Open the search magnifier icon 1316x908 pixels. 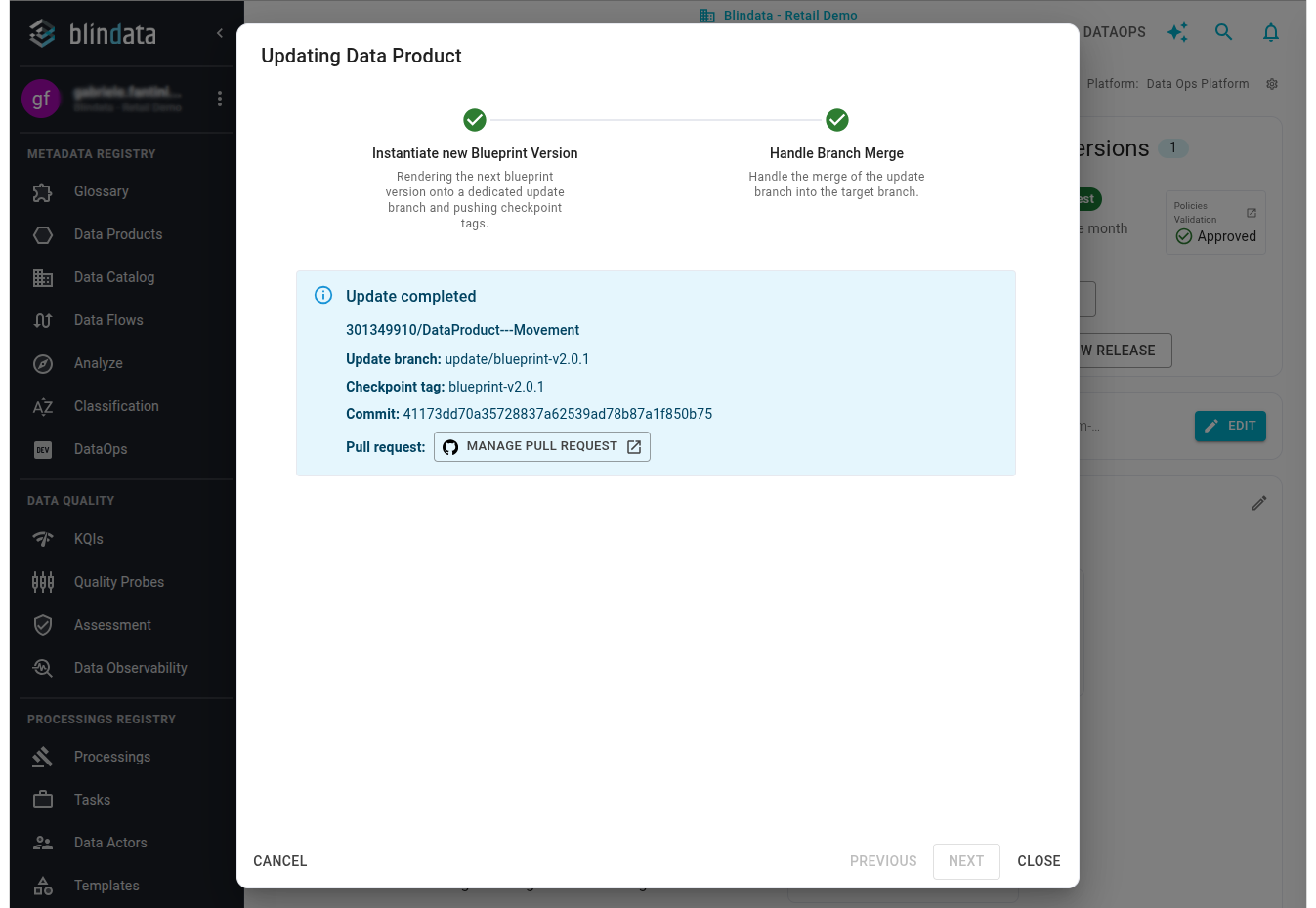pos(1223,32)
